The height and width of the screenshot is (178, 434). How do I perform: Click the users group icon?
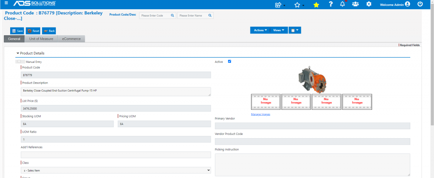click(356, 4)
